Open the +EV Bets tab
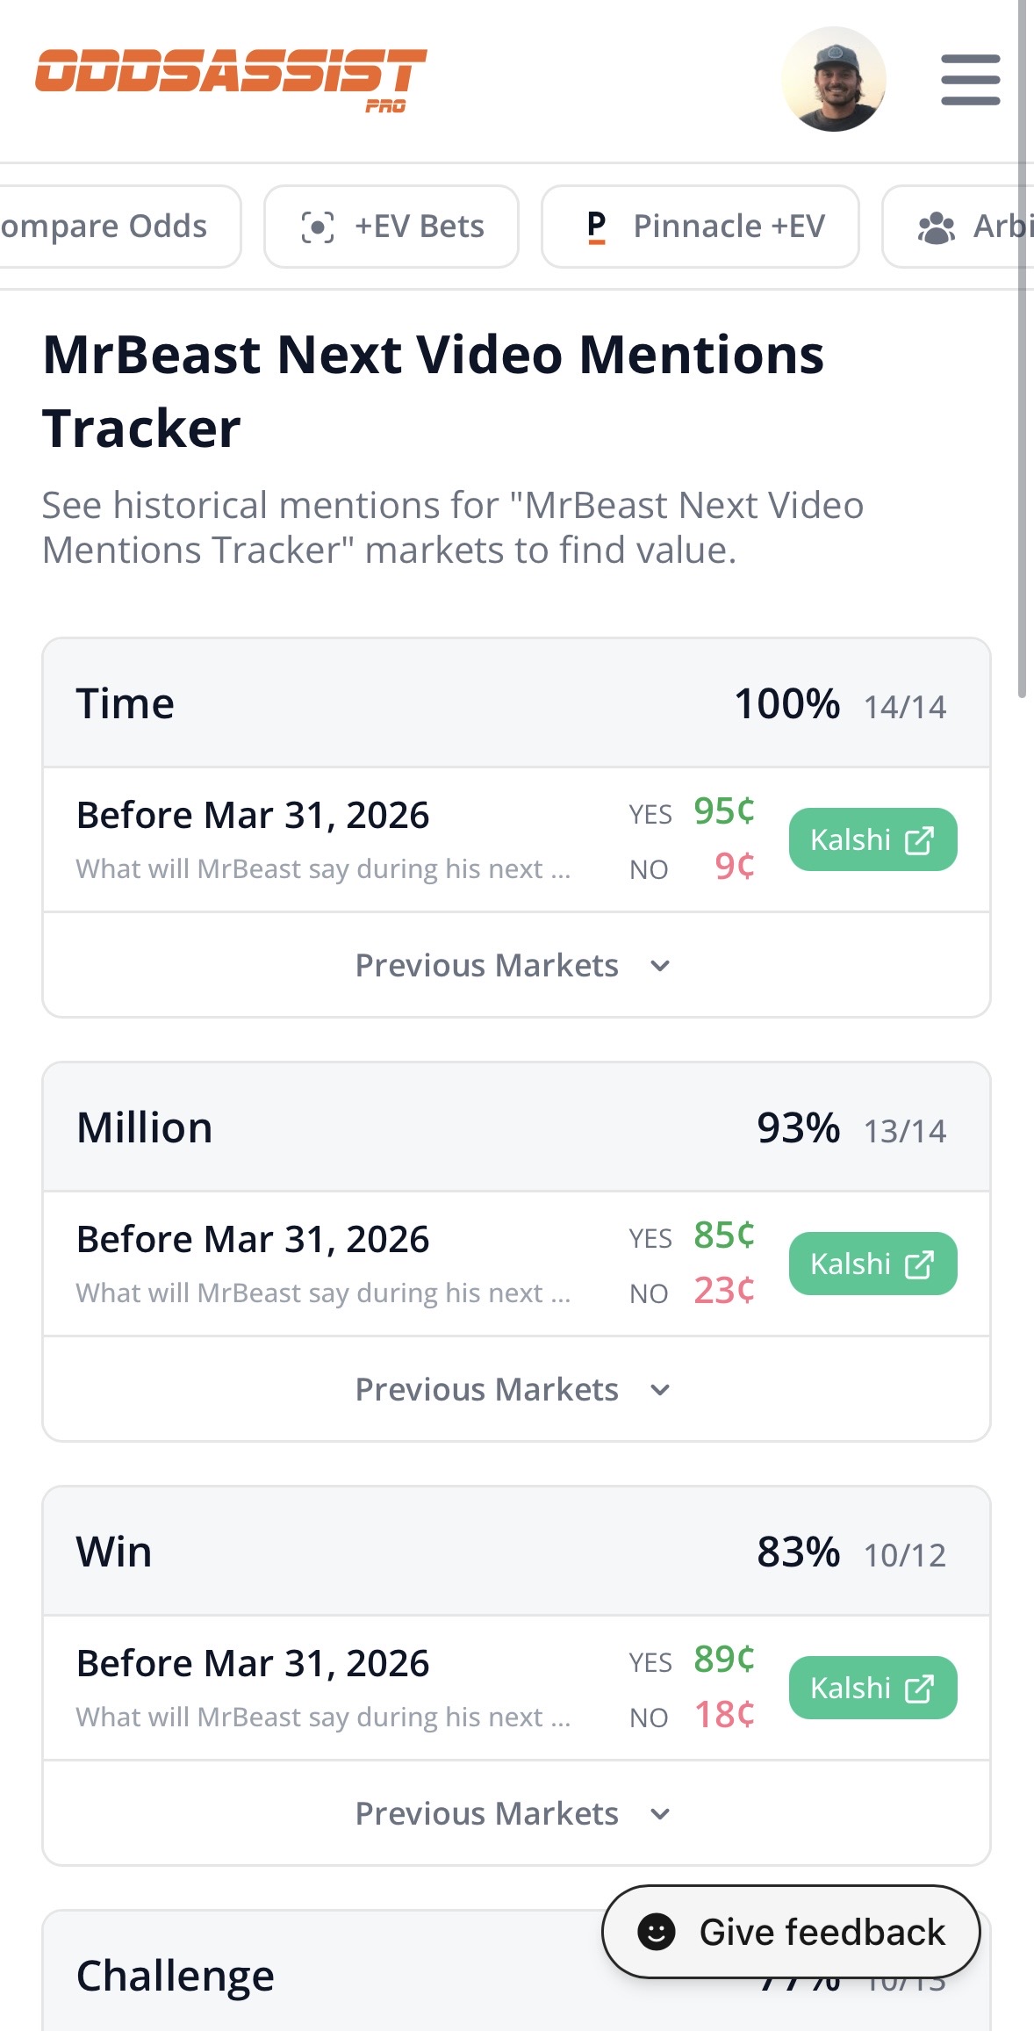This screenshot has height=2031, width=1034. tap(391, 227)
